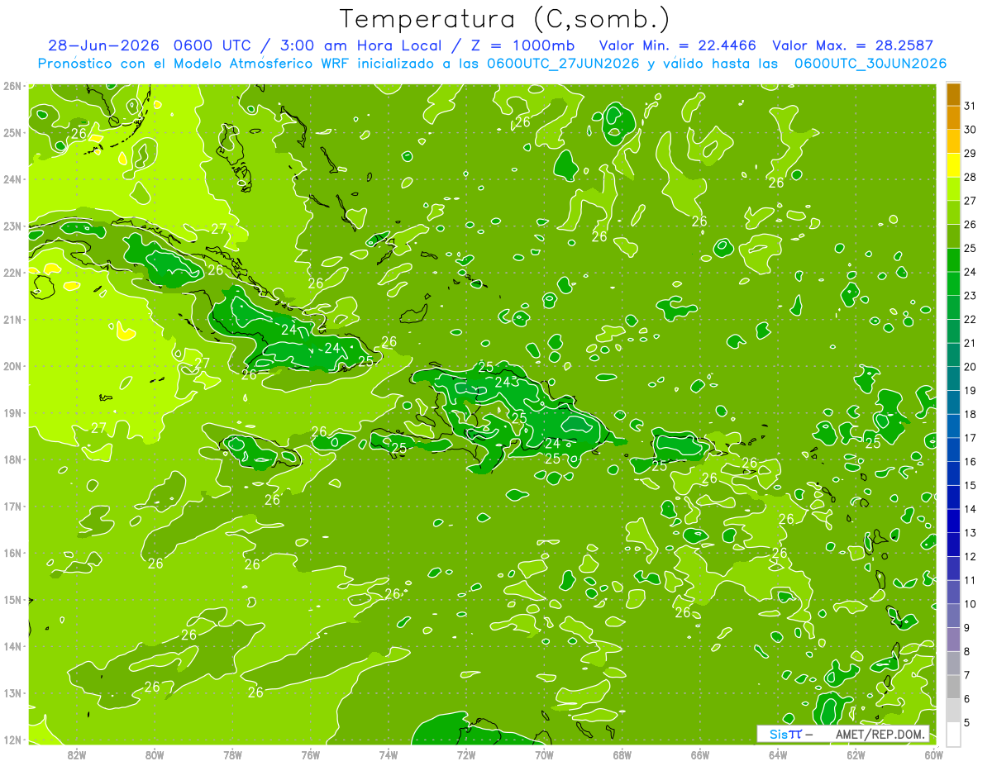992x766 pixels.
Task: Click the "68W" longitude label
Action: [622, 754]
